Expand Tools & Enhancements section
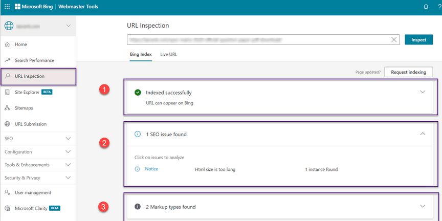This screenshot has width=442, height=221. click(x=68, y=165)
